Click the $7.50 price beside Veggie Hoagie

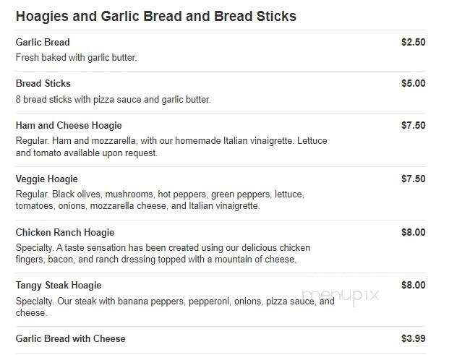414,179
